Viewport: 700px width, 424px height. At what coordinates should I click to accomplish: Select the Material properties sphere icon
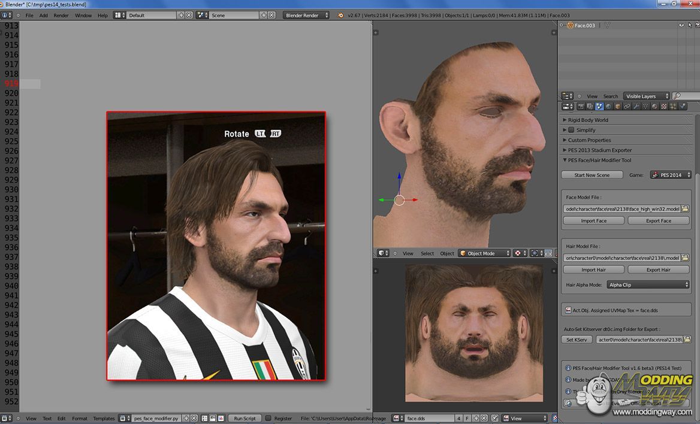point(654,107)
